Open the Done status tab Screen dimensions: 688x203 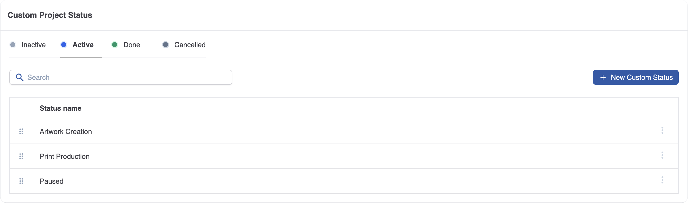(x=131, y=45)
